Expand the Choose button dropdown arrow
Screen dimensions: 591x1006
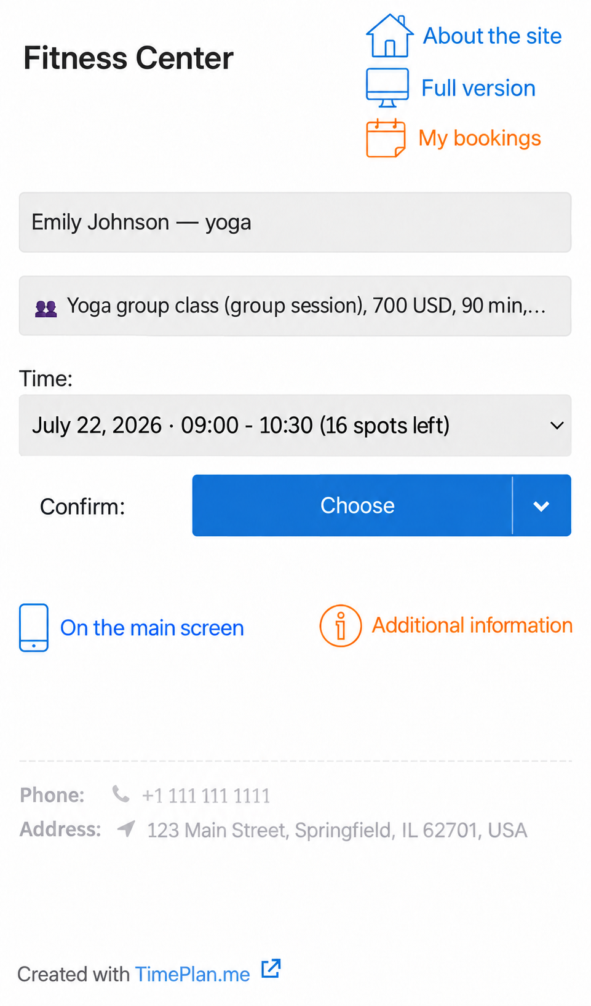coord(542,505)
